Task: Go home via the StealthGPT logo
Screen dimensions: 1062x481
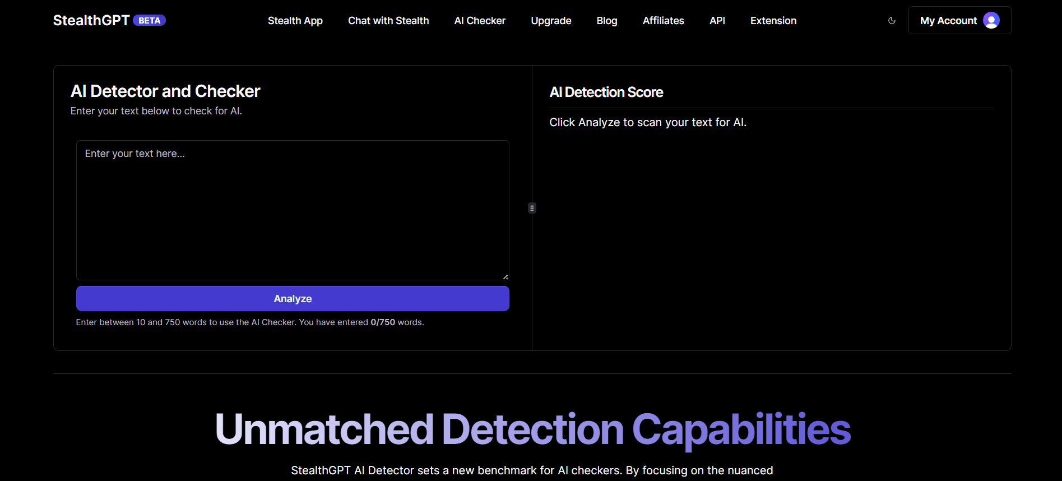Action: pyautogui.click(x=91, y=21)
